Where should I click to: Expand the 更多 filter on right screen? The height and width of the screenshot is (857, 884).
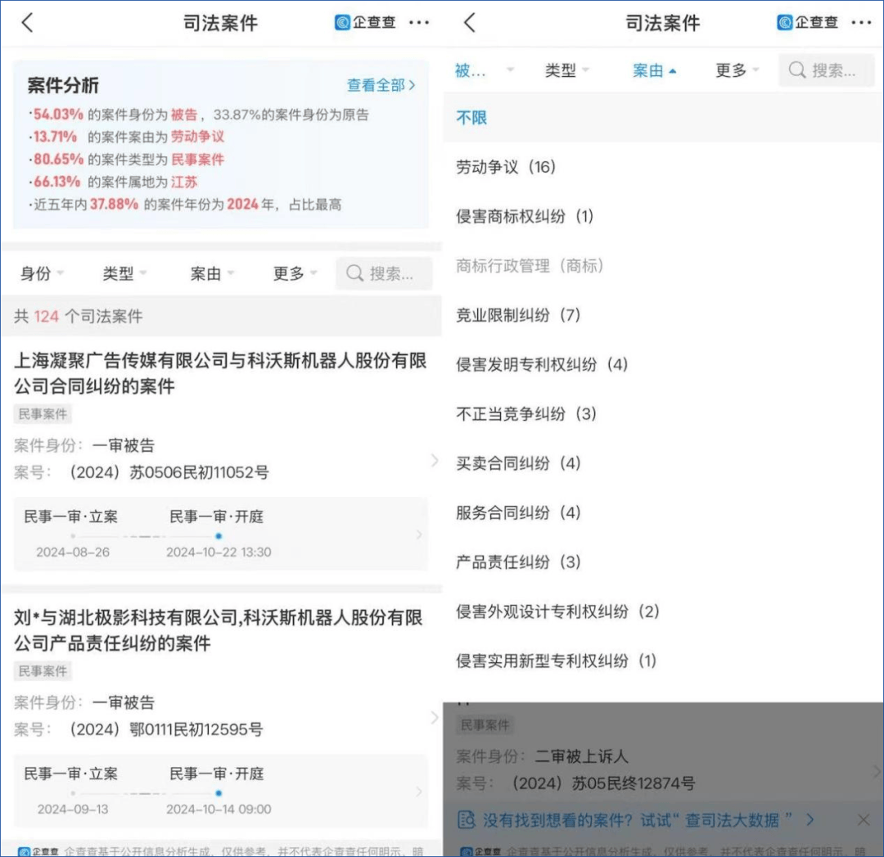click(737, 70)
